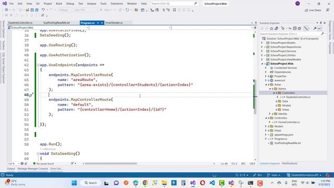
Task: Click the Feedback icon at top right
Action: (x=328, y=10)
